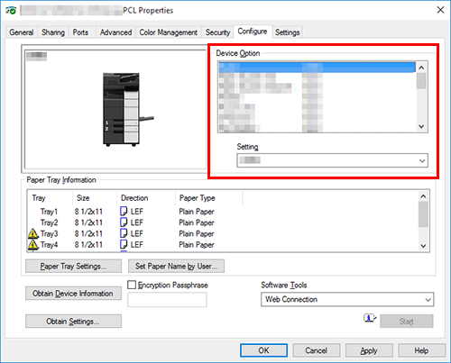Screen dimensions: 451x363
Task: Click Set Paper Name by User button
Action: (x=176, y=267)
